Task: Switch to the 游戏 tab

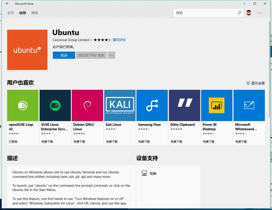Action: (35, 13)
